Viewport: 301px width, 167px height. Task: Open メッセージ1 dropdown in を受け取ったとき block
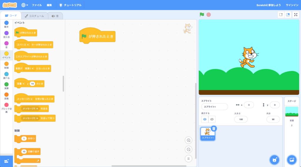(25, 99)
